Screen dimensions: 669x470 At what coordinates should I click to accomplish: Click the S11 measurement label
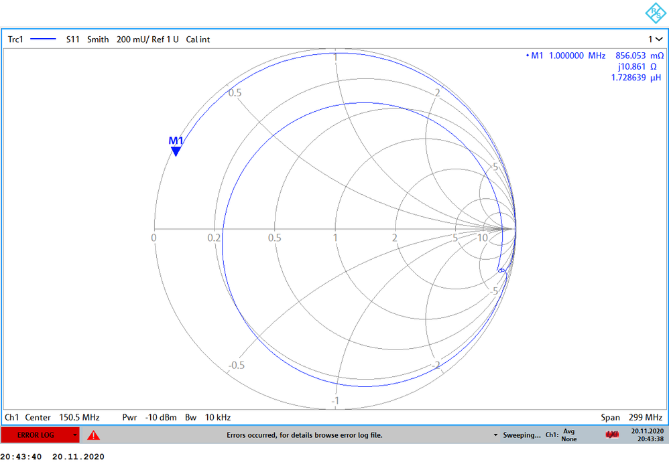click(72, 40)
